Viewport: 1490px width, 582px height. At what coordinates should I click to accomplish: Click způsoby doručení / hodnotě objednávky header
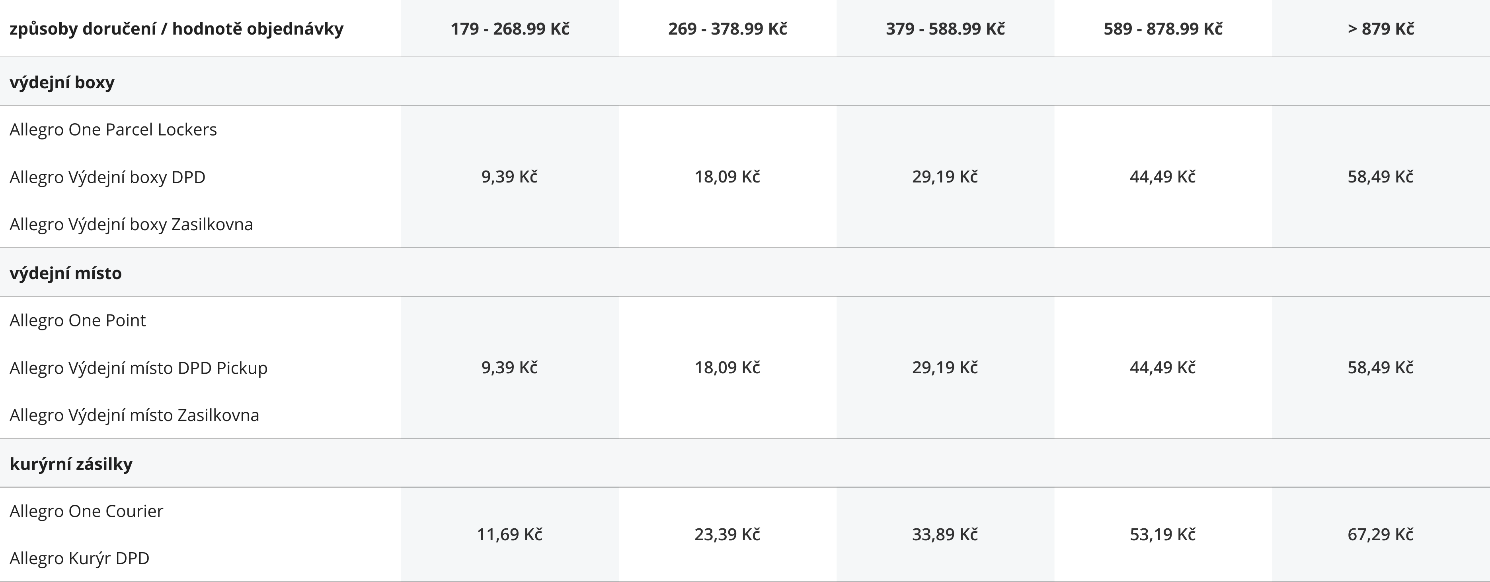[176, 28]
